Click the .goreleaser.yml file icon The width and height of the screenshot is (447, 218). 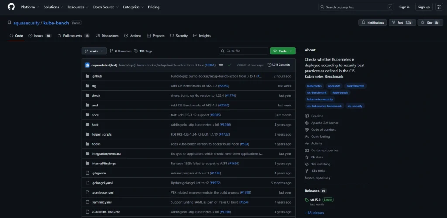87,192
